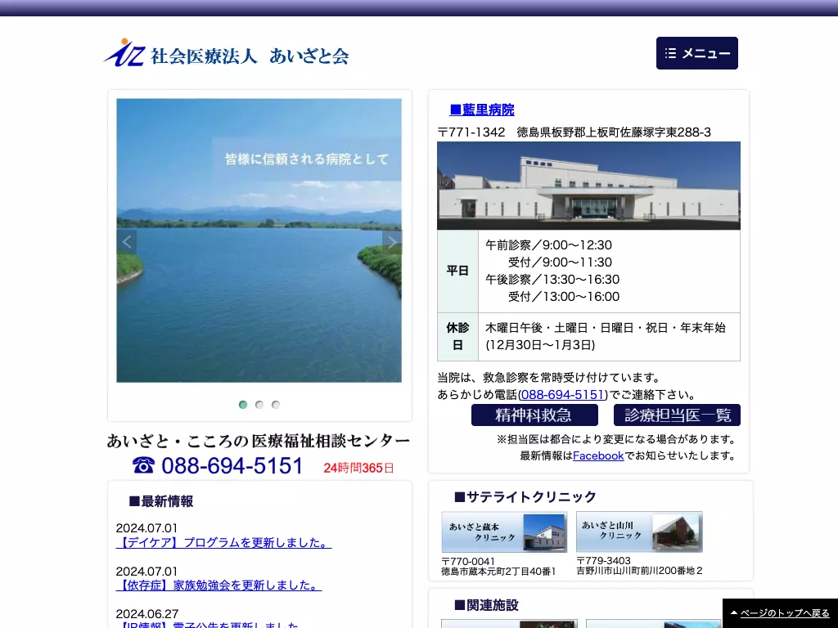838x628 pixels.
Task: Click the あいざと・こころの医療福祉相談センター heading
Action: [x=259, y=441]
